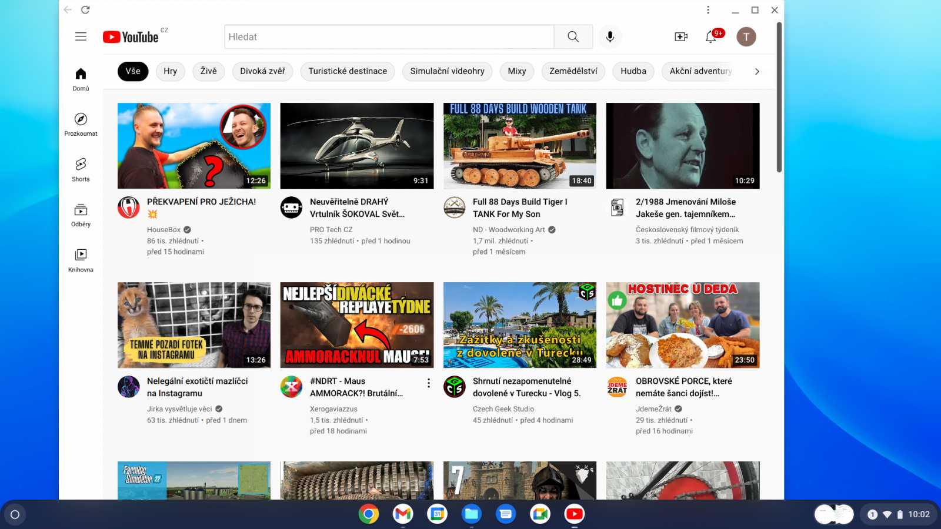
Task: Open Neuvěřitelně DRAHÝ Vrtulník video title
Action: point(357,207)
